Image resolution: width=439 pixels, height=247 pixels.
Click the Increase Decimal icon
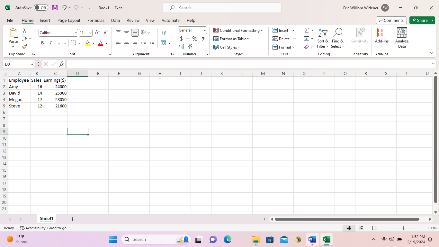[x=182, y=47]
